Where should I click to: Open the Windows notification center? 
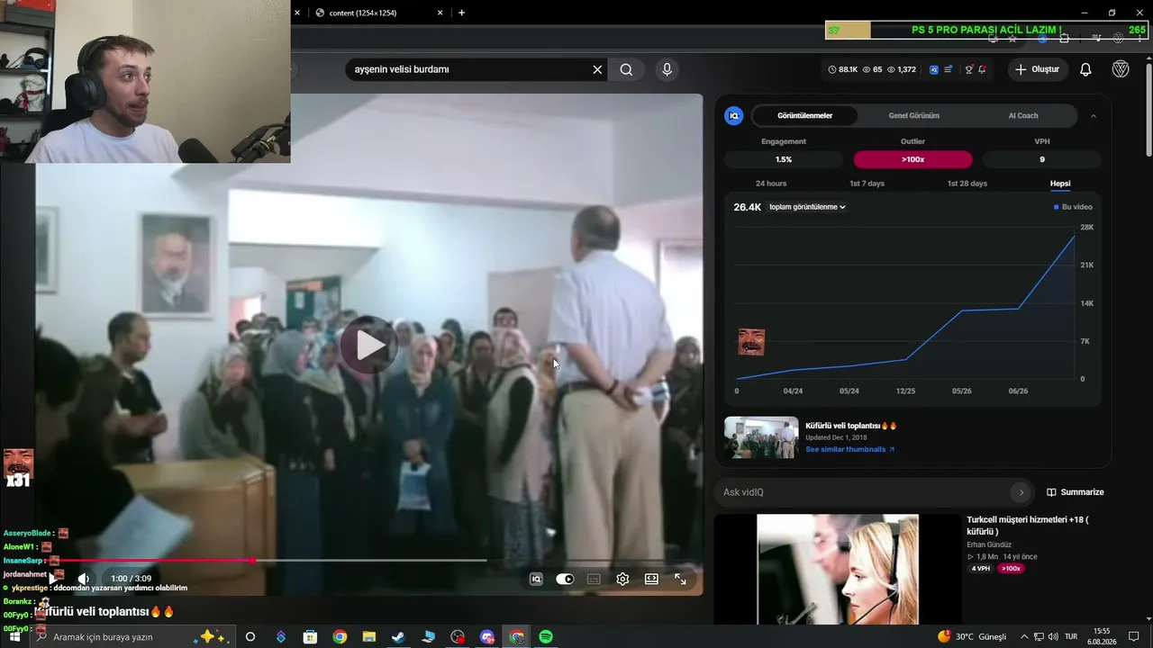1133,636
